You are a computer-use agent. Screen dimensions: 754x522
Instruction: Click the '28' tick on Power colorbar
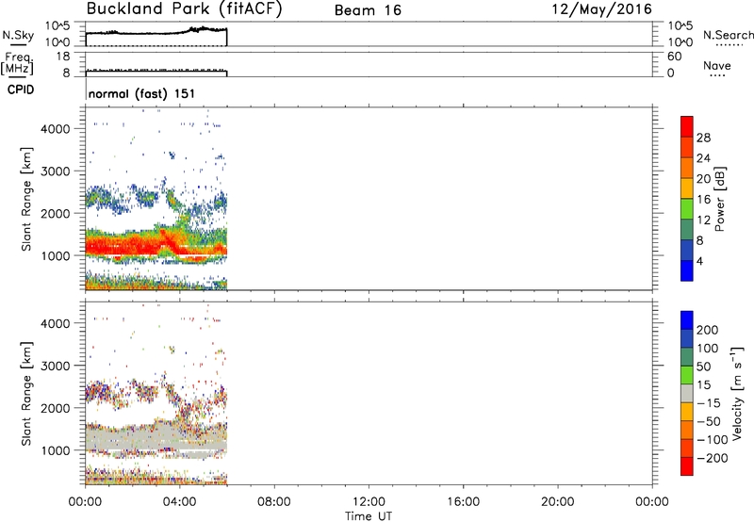703,138
